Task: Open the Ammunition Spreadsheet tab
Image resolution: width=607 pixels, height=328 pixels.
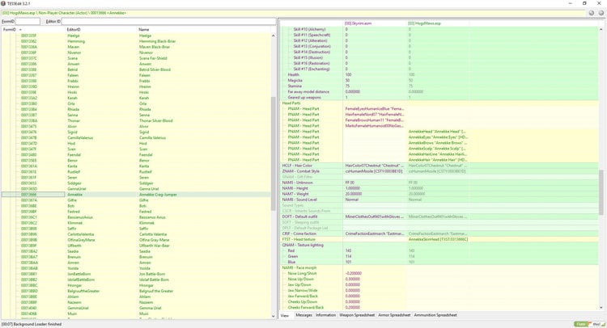Action: (x=435, y=315)
